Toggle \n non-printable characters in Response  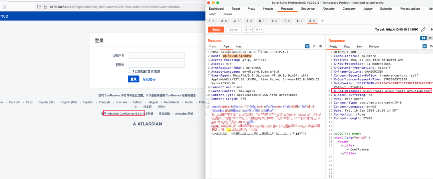coord(431,47)
